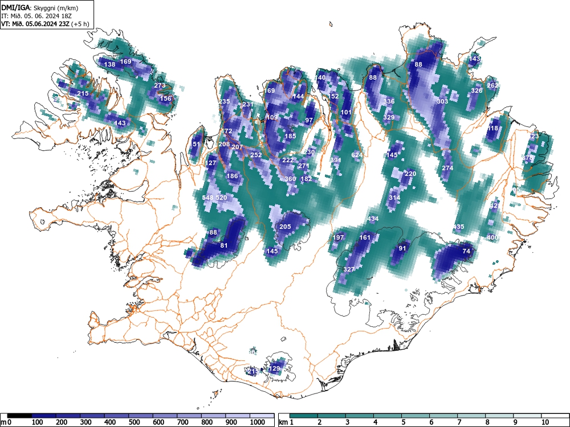Click the visibility value 156 on the map
570x427 pixels.
click(165, 98)
